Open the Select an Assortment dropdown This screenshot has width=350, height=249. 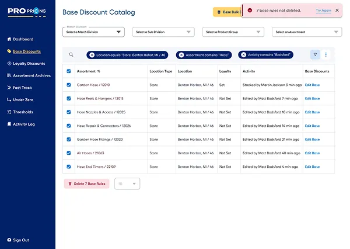pos(307,32)
